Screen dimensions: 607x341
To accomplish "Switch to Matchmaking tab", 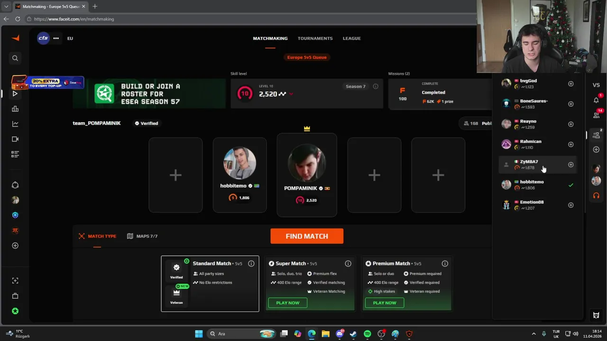I will point(270,38).
